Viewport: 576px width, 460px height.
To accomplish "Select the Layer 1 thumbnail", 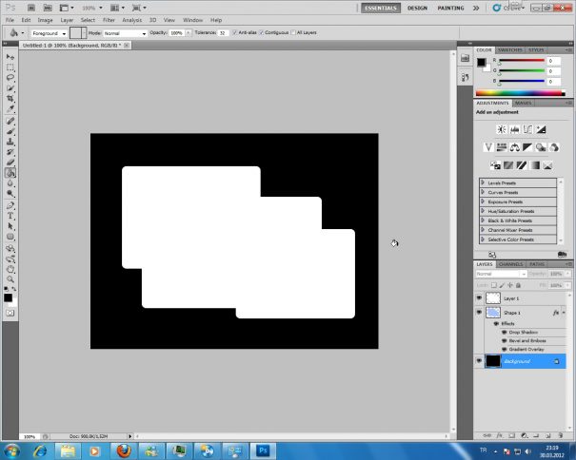I will tap(493, 297).
